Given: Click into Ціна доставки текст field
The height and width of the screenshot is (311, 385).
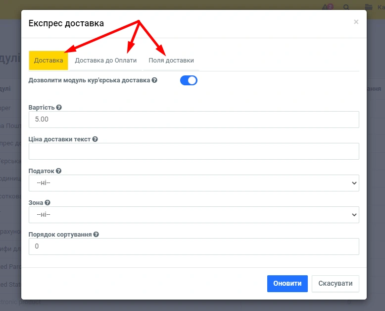Looking at the screenshot, I should tap(193, 151).
